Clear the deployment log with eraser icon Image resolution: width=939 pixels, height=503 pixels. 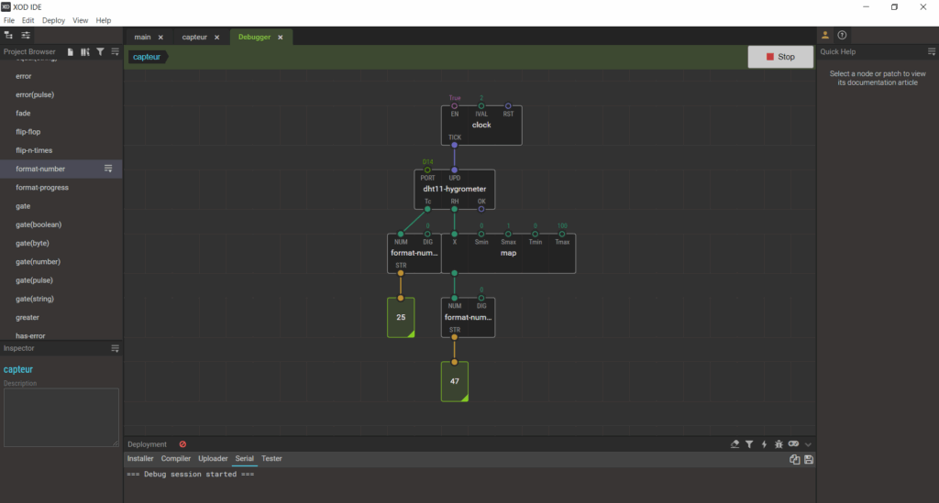tap(735, 443)
